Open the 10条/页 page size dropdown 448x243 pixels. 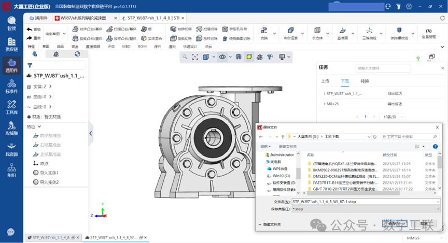point(393,117)
